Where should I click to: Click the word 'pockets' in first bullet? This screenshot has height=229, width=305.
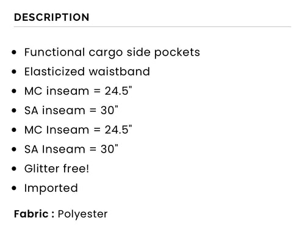point(177,53)
